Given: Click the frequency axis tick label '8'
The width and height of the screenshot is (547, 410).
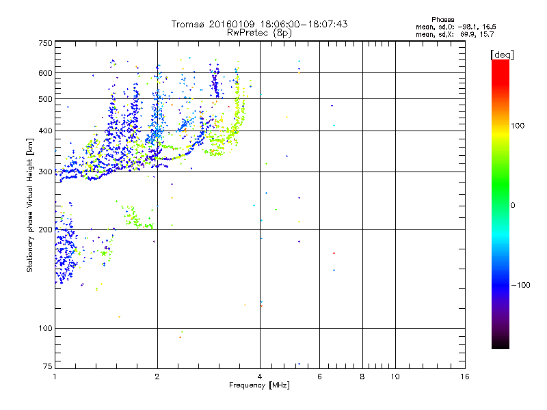Looking at the screenshot, I should [x=362, y=377].
